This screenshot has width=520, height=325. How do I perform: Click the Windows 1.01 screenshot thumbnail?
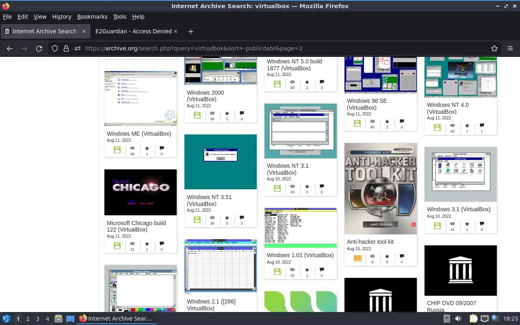click(x=301, y=228)
